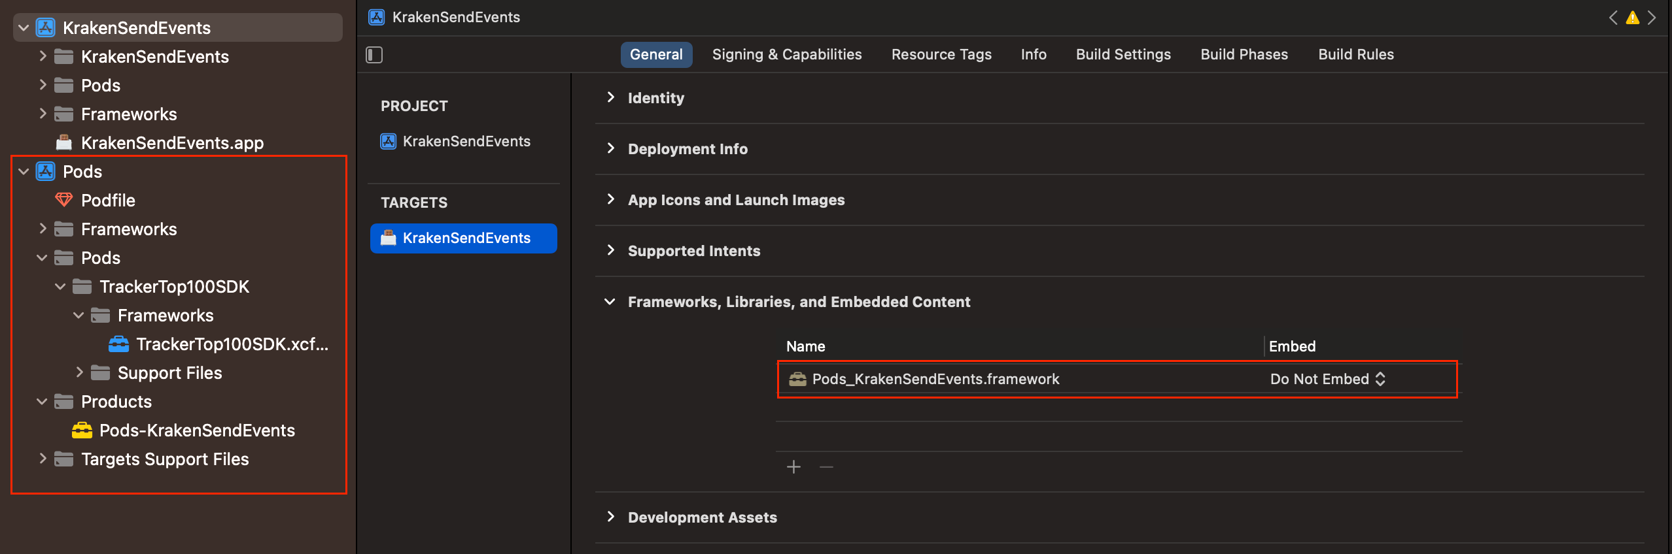Select Podfile in the navigator
This screenshot has width=1672, height=554.
tap(108, 201)
